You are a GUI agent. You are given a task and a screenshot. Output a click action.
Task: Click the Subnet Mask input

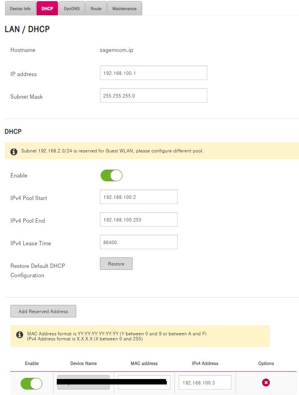[x=153, y=96]
